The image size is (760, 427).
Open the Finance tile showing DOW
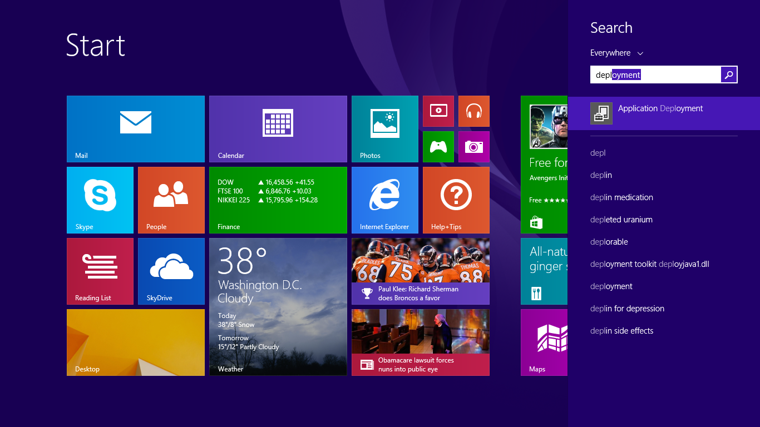278,200
